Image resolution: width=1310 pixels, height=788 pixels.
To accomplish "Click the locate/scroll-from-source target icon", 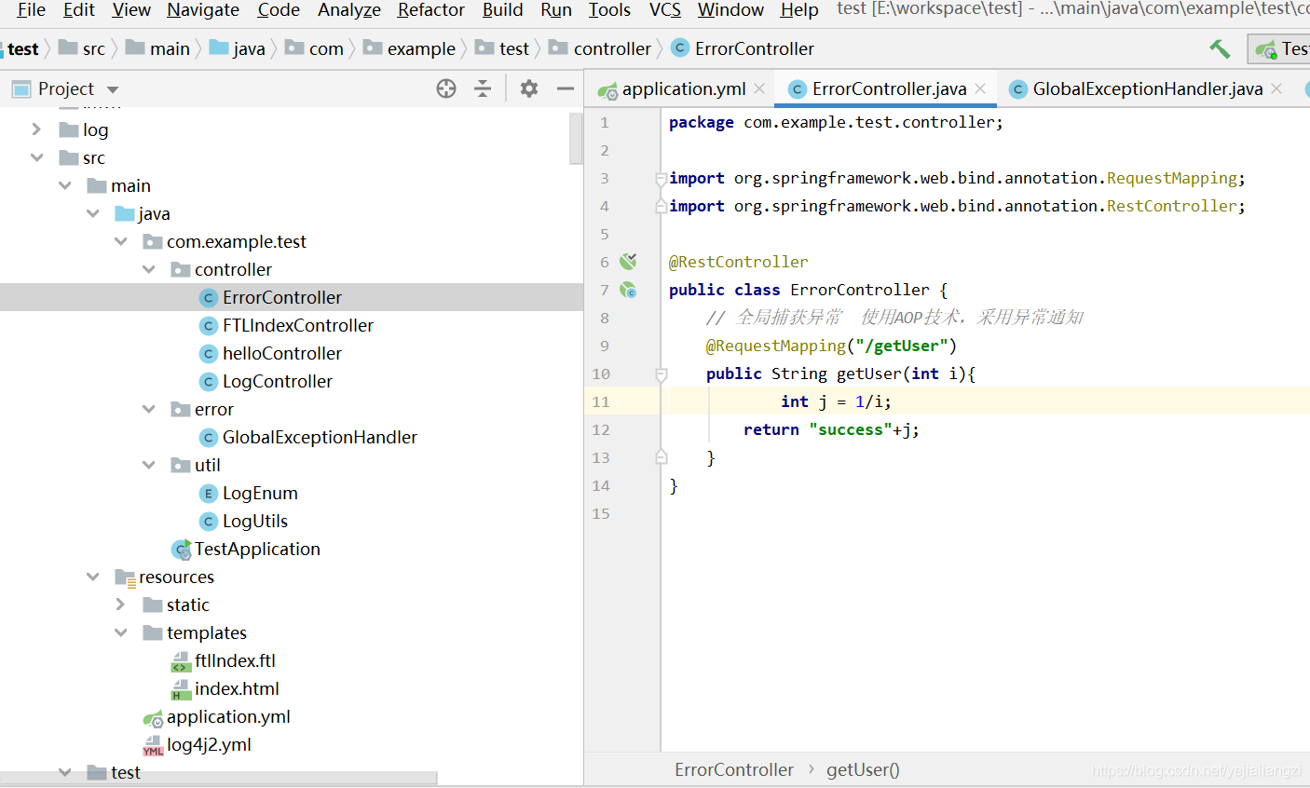I will (x=446, y=88).
